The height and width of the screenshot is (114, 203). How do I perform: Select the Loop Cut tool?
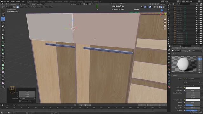click(x=3, y=57)
